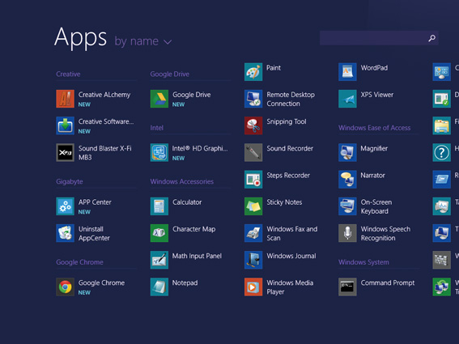The height and width of the screenshot is (344, 459).
Task: Open WordPad icon
Action: 347,72
